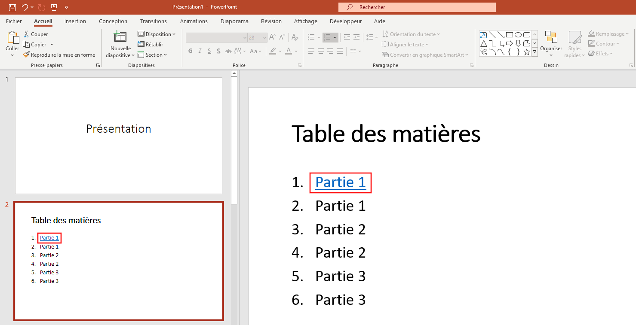Switch to the Insertion tab

(x=75, y=21)
